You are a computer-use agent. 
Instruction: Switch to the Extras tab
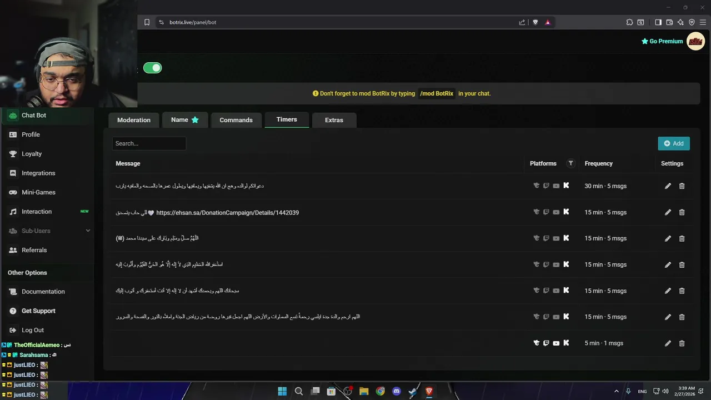point(334,120)
